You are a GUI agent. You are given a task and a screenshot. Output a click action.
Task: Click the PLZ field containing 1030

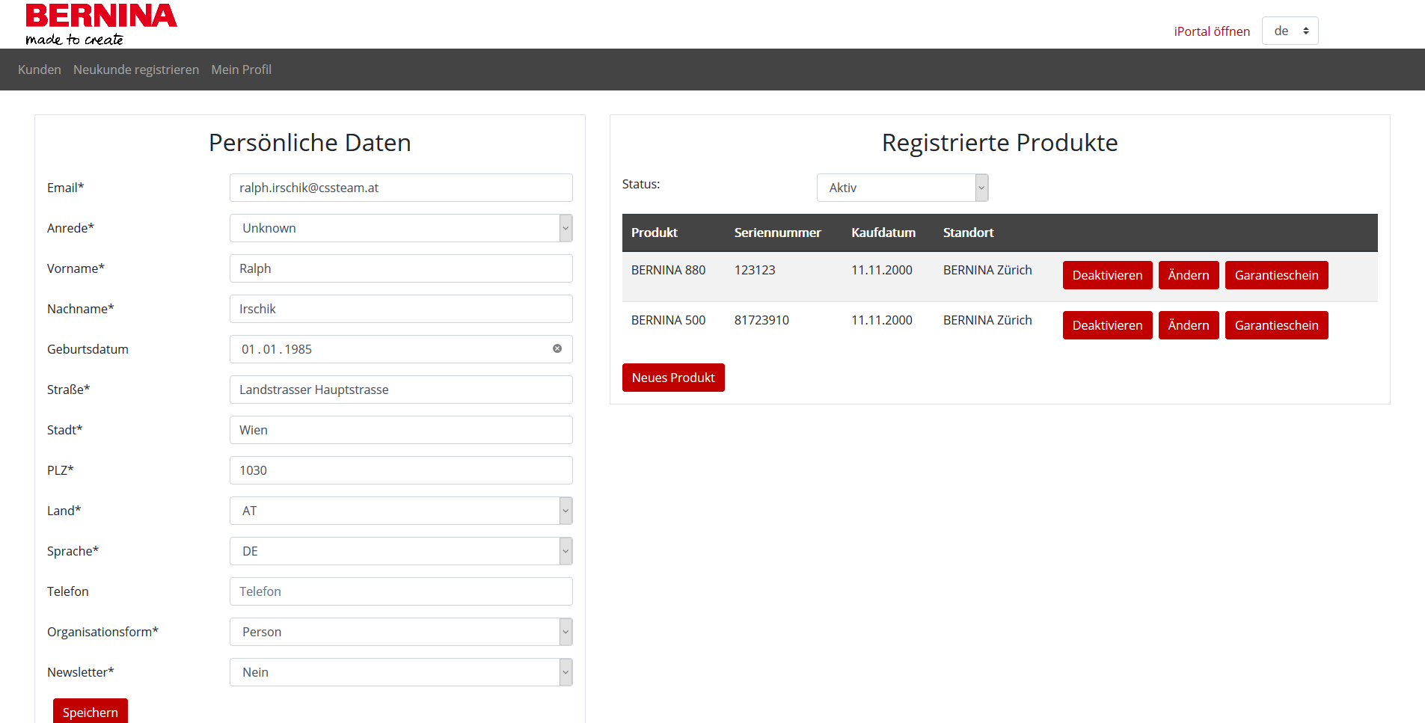(401, 470)
